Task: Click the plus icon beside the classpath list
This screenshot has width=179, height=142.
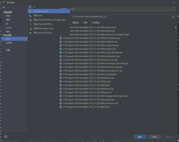Action: click(176, 27)
